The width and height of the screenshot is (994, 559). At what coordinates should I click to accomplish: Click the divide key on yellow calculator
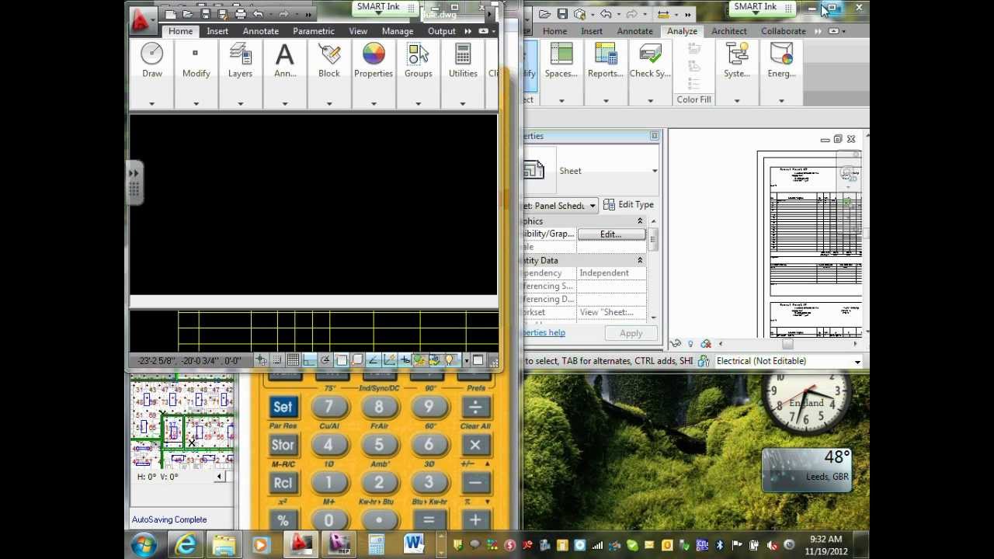pos(475,407)
